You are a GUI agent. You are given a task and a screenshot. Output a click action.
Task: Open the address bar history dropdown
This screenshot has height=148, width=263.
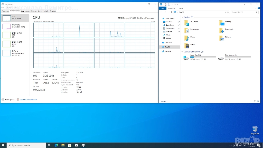pos(226,12)
